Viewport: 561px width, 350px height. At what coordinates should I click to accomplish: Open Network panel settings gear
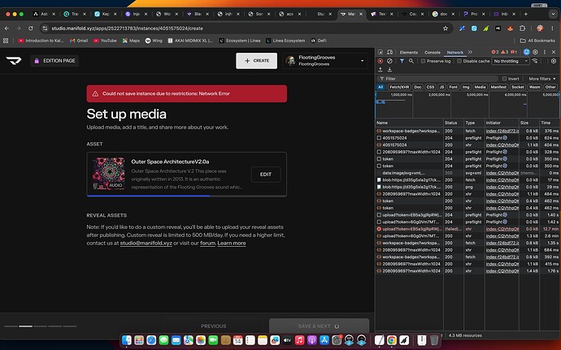[554, 61]
